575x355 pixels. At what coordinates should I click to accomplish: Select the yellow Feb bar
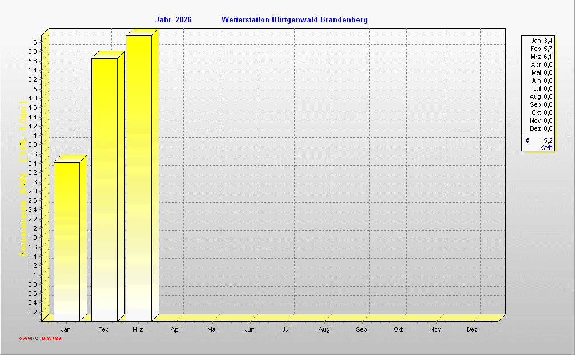[x=104, y=188]
